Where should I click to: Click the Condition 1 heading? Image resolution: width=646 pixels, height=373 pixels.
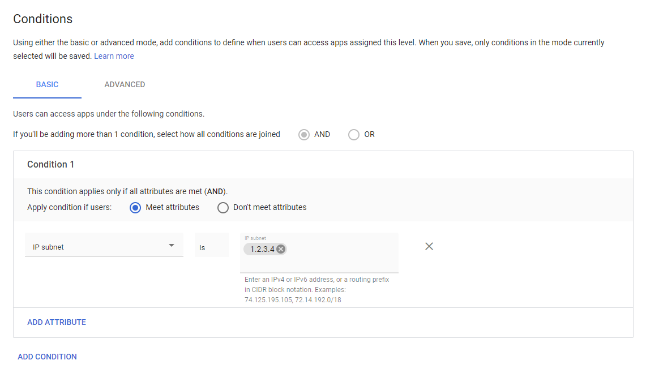point(50,164)
